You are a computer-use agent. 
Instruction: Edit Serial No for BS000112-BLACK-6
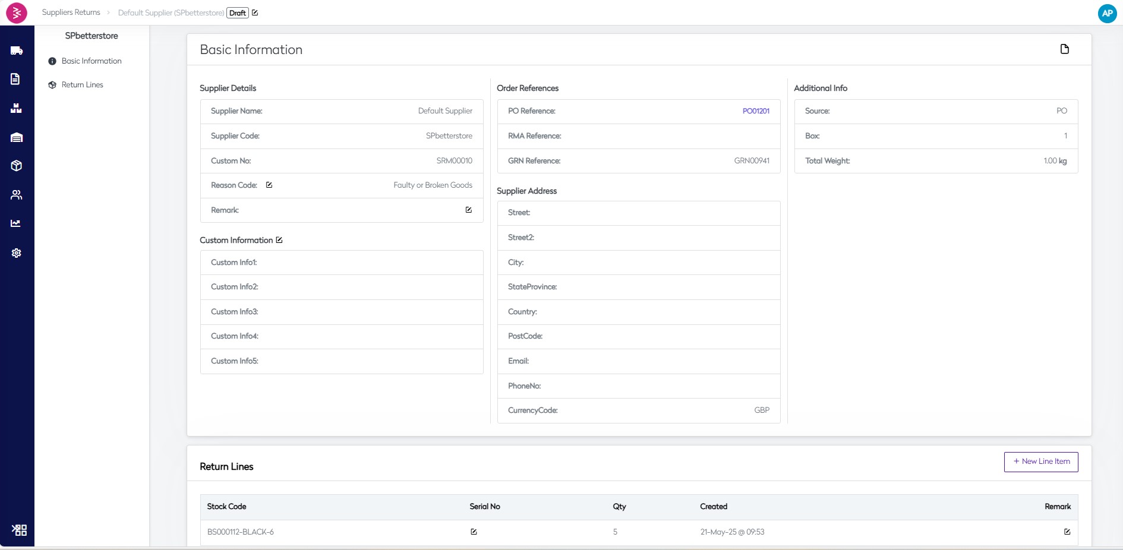(x=474, y=532)
